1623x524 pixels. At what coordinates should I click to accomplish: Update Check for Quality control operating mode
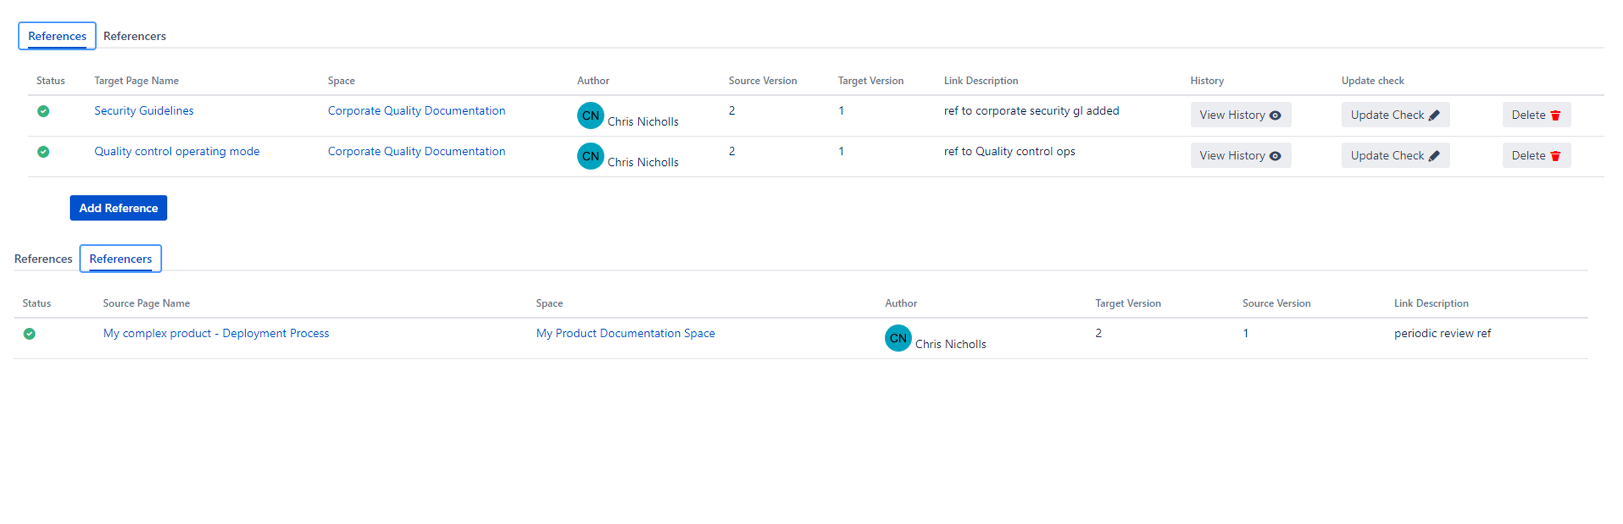click(1395, 155)
